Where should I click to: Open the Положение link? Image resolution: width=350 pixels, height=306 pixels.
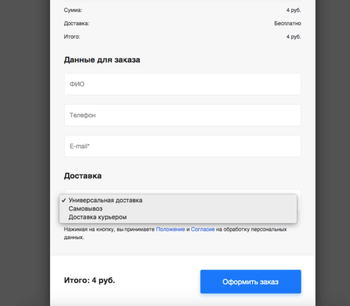[x=170, y=229]
